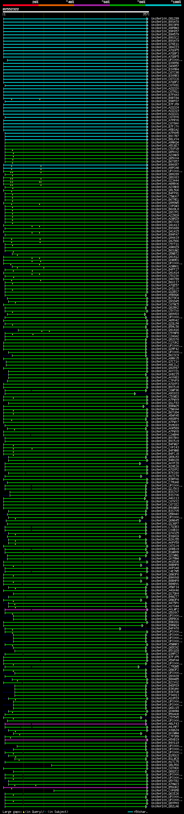Select the UniRef100_C5YNP8 label
This screenshot has height=814, width=184.
click(165, 333)
